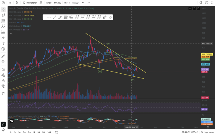
Task: Pick the Elliott W-Z triple combo wave tool
Action: coord(99,17)
